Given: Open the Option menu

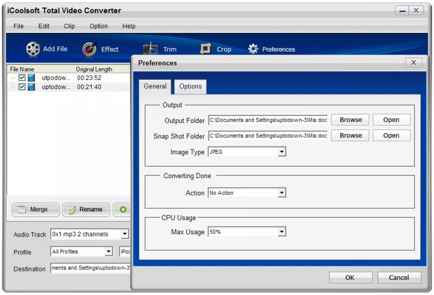Looking at the screenshot, I should (x=99, y=26).
